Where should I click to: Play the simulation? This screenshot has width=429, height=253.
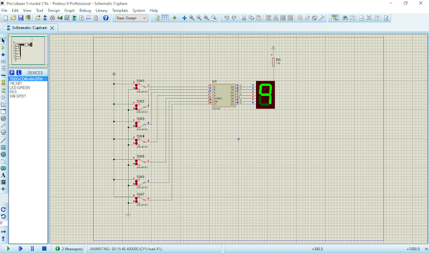click(8, 248)
